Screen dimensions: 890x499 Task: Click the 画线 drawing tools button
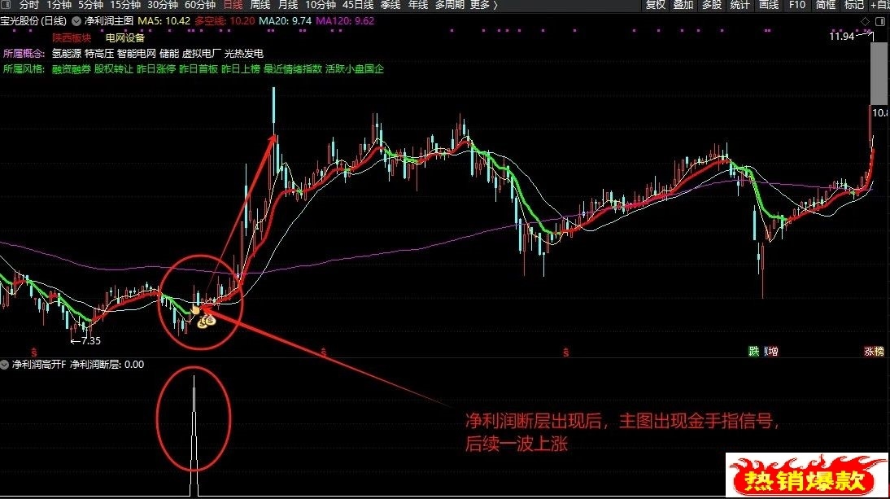769,5
